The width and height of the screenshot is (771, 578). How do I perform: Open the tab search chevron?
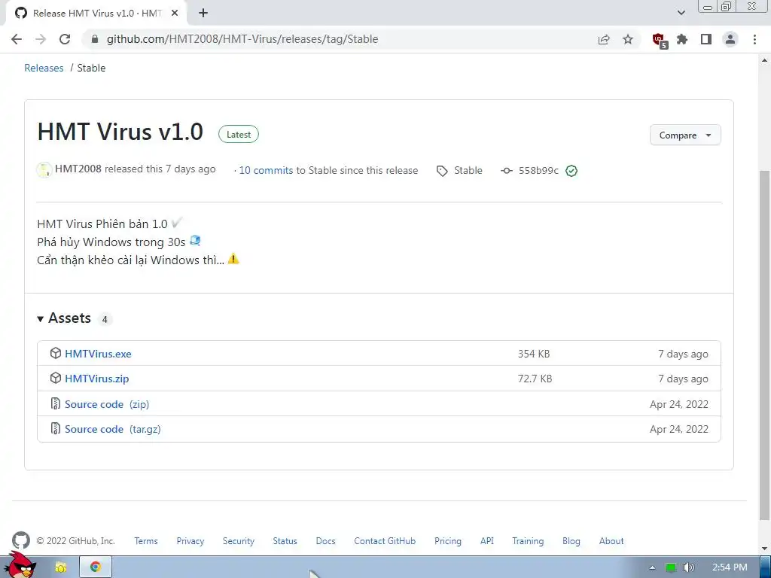681,14
